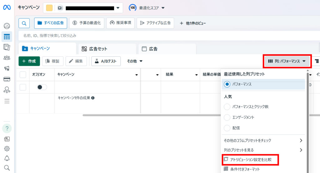The image size is (320, 173).
Task: Click the Meta logo icon
Action: [7, 7]
